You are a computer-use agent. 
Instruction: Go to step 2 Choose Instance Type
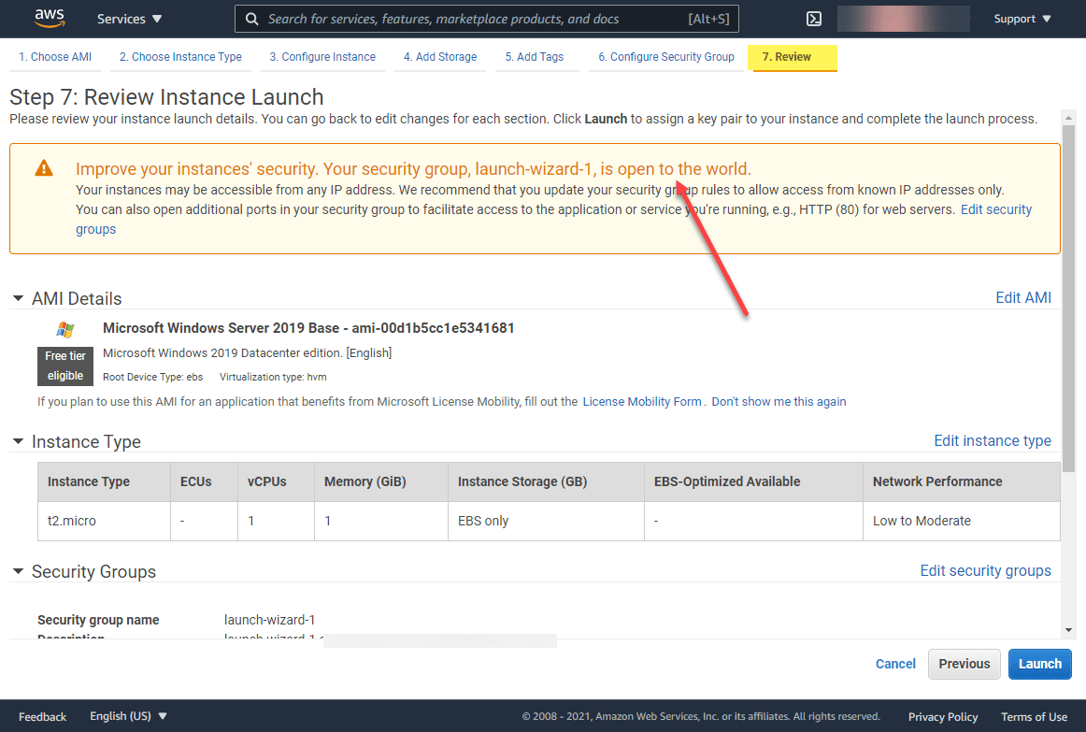coord(180,57)
